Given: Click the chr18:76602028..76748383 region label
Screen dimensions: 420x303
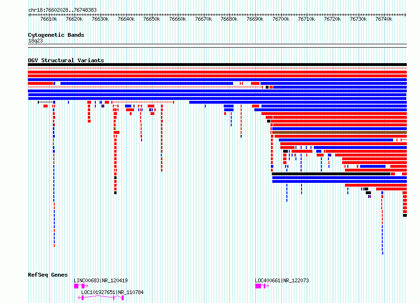Looking at the screenshot, I should 62,10.
